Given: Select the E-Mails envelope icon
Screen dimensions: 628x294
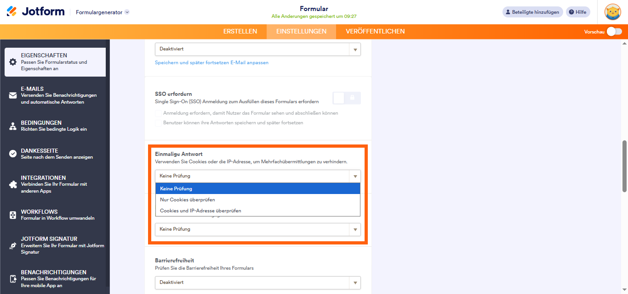Looking at the screenshot, I should point(13,95).
